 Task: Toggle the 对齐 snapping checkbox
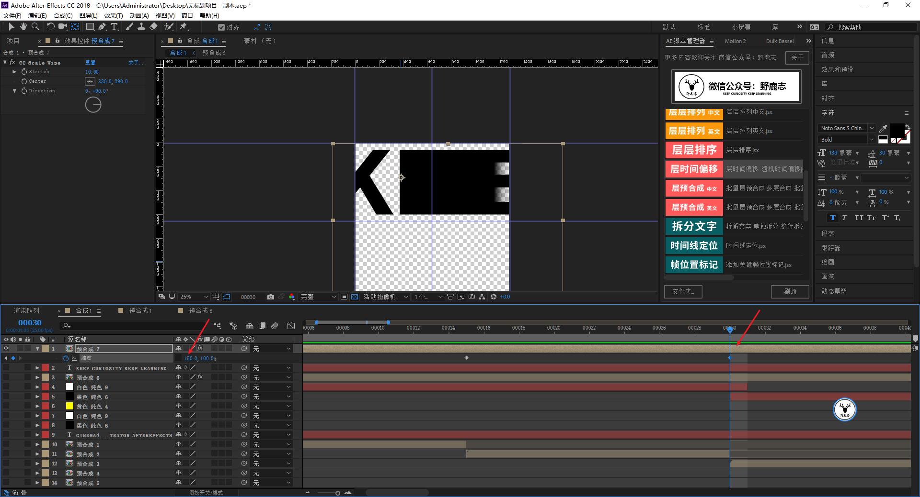221,27
